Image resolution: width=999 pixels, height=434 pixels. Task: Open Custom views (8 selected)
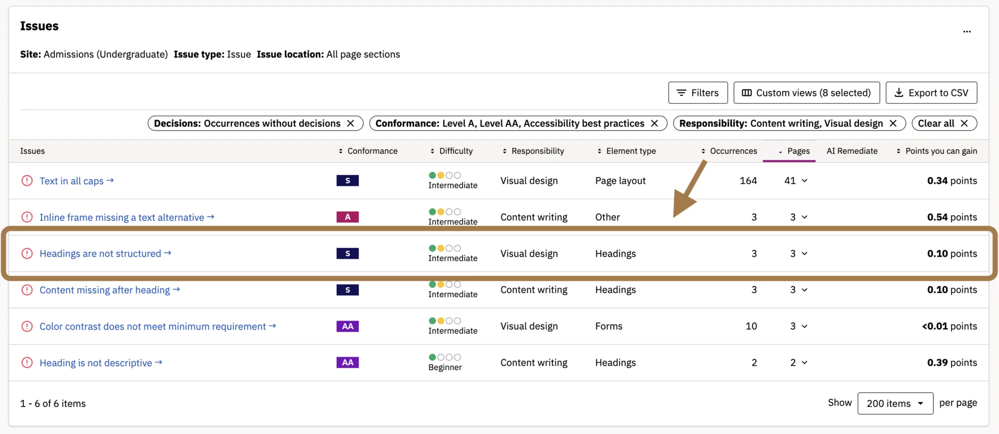[x=807, y=93]
